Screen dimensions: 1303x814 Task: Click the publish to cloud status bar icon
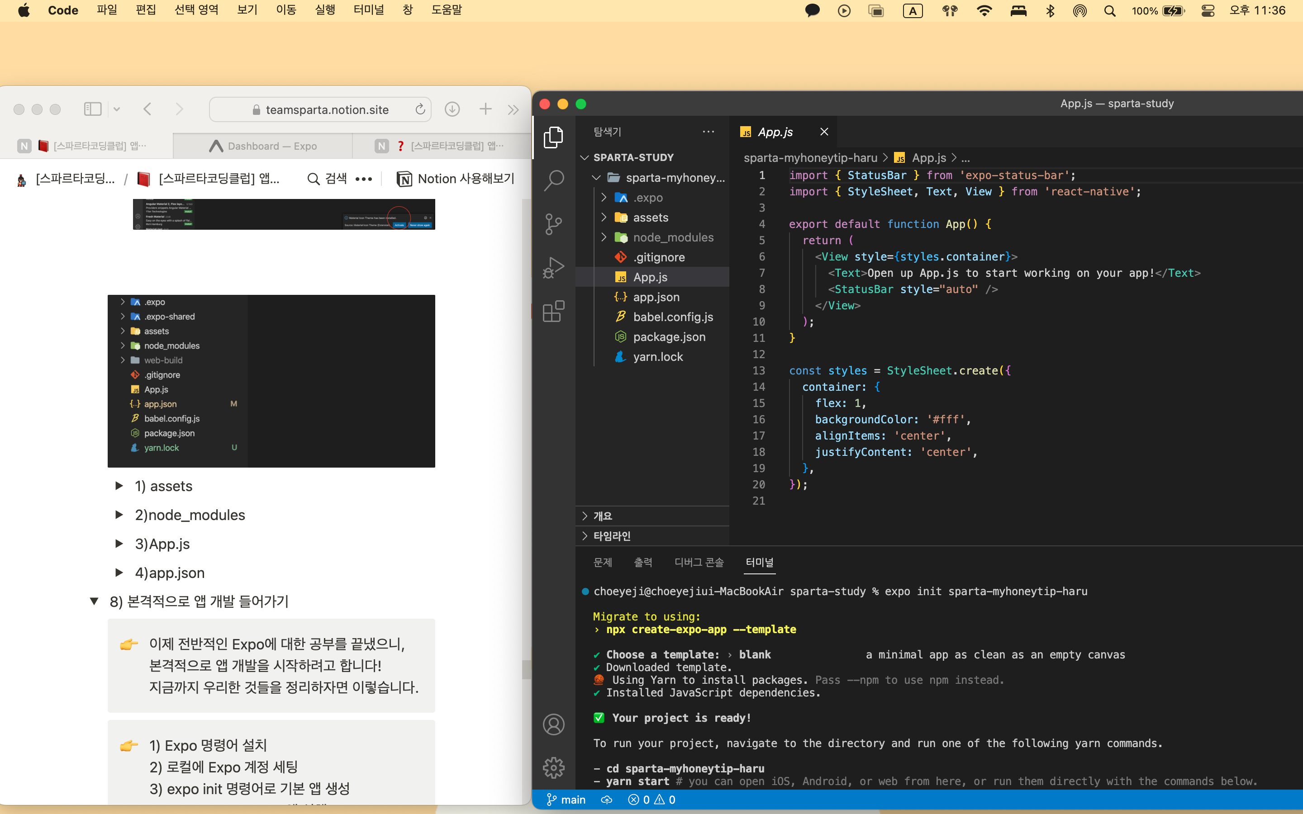click(606, 800)
